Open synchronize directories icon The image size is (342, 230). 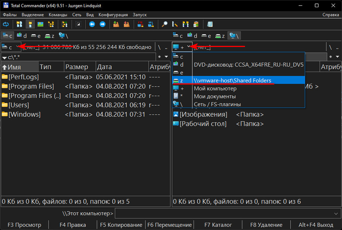185,24
